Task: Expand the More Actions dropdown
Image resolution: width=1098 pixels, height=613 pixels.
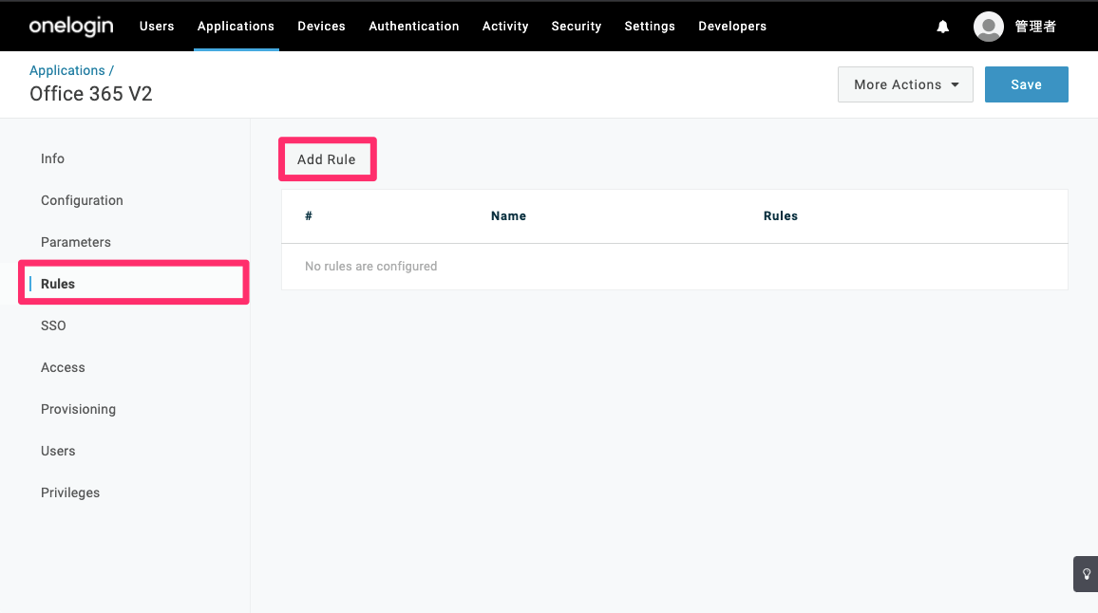Action: [905, 84]
